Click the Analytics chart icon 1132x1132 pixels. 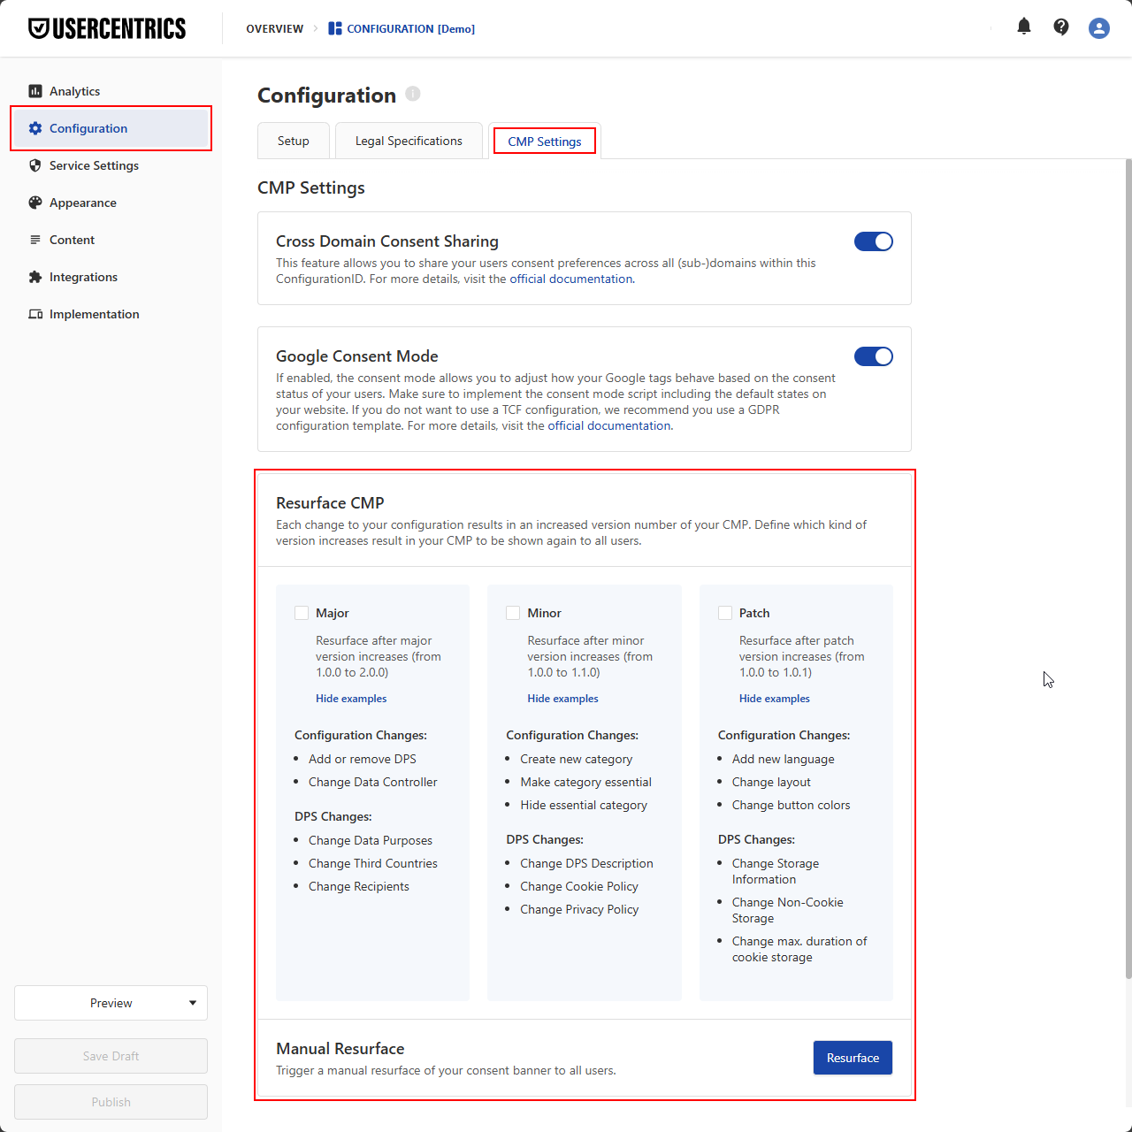point(35,91)
